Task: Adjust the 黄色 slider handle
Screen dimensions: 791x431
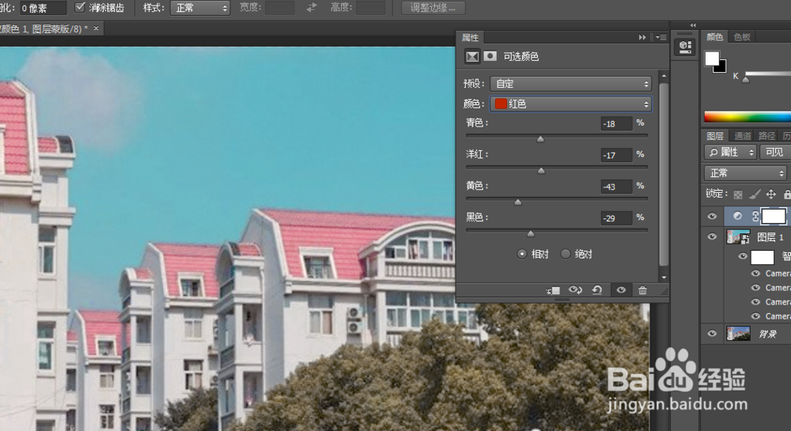Action: tap(517, 202)
